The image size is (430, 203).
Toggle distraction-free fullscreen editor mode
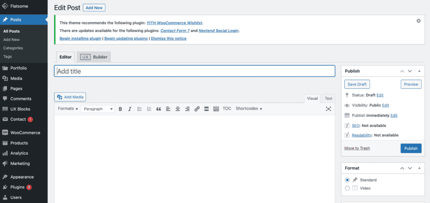(328, 109)
